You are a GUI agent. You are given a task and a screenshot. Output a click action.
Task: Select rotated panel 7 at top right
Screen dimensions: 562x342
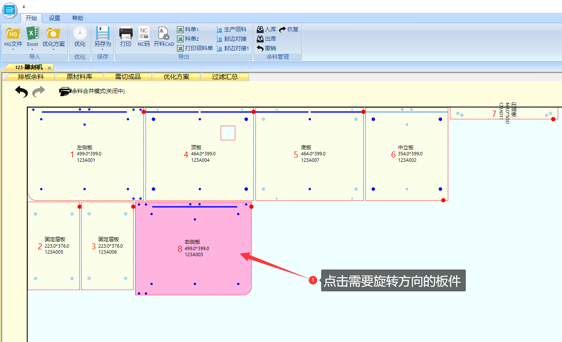504,113
